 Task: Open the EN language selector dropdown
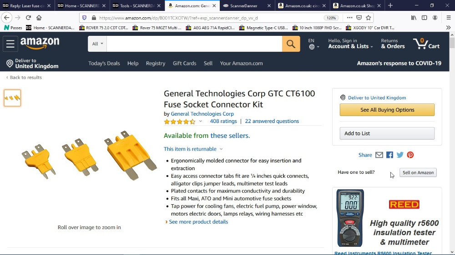(313, 44)
